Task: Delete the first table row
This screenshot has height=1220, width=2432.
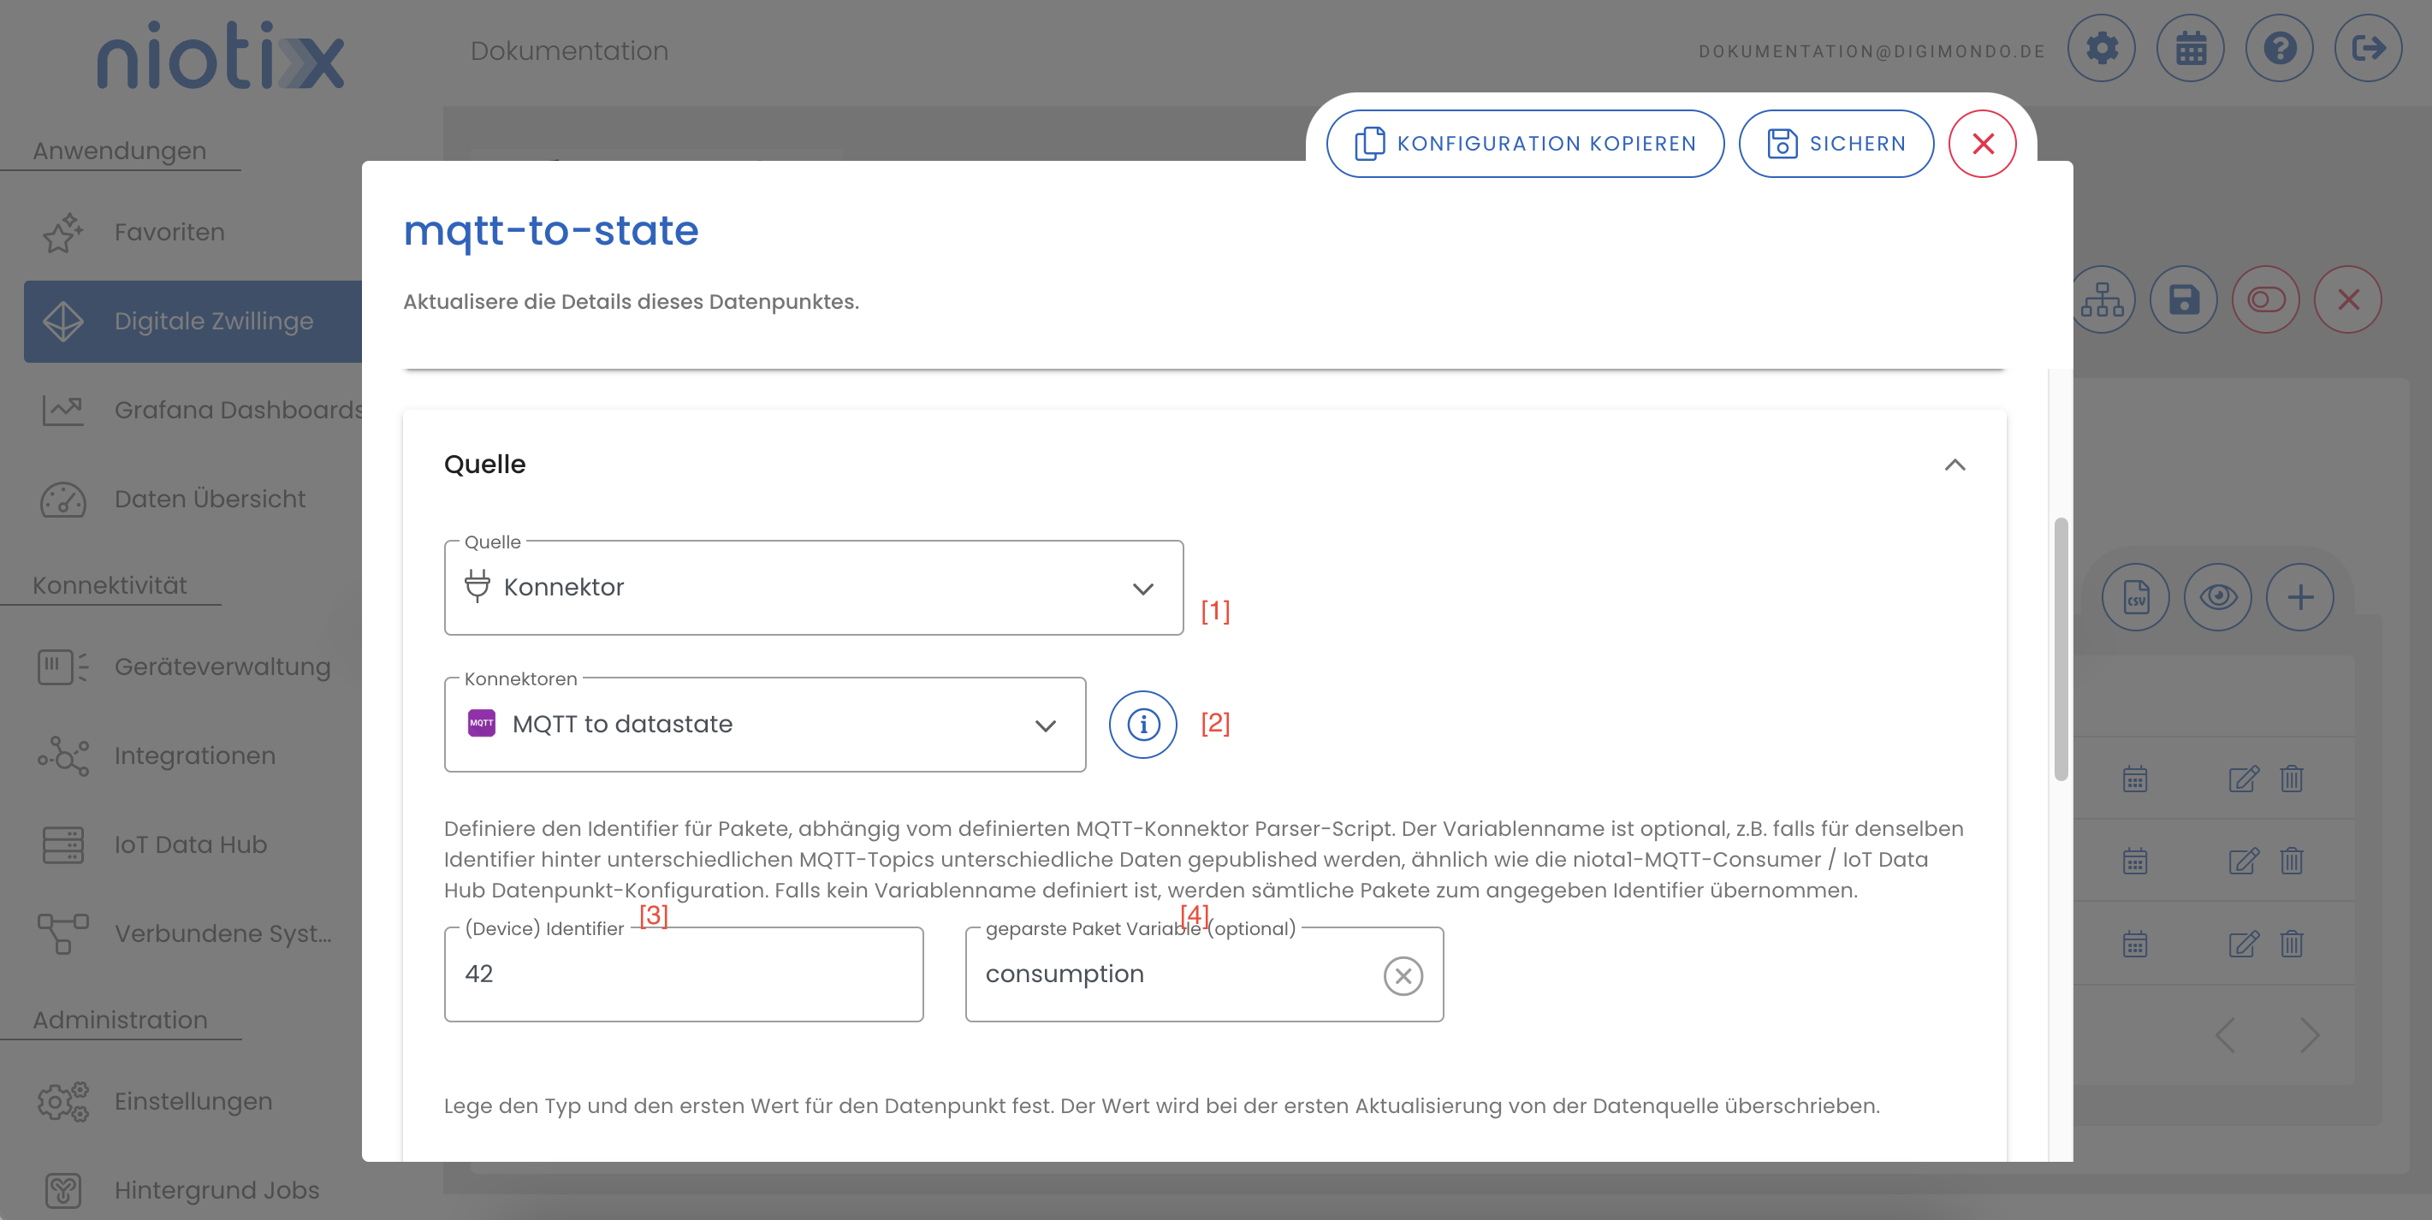Action: tap(2292, 779)
